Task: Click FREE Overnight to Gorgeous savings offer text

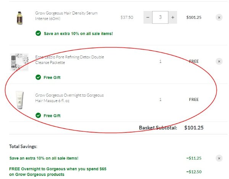Action: [58, 172]
